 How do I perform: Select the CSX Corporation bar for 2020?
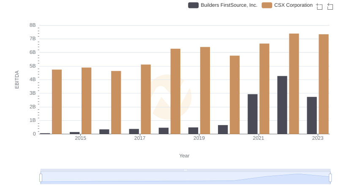coord(234,95)
